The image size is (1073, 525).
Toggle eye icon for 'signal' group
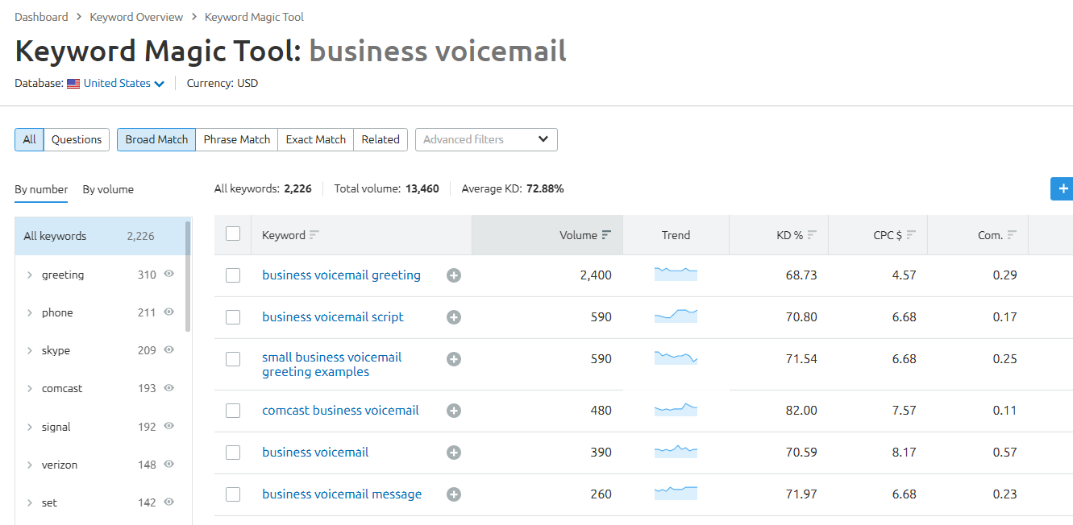click(x=169, y=427)
